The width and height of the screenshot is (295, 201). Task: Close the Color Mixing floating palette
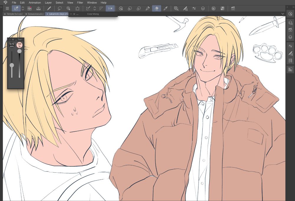coord(74,14)
